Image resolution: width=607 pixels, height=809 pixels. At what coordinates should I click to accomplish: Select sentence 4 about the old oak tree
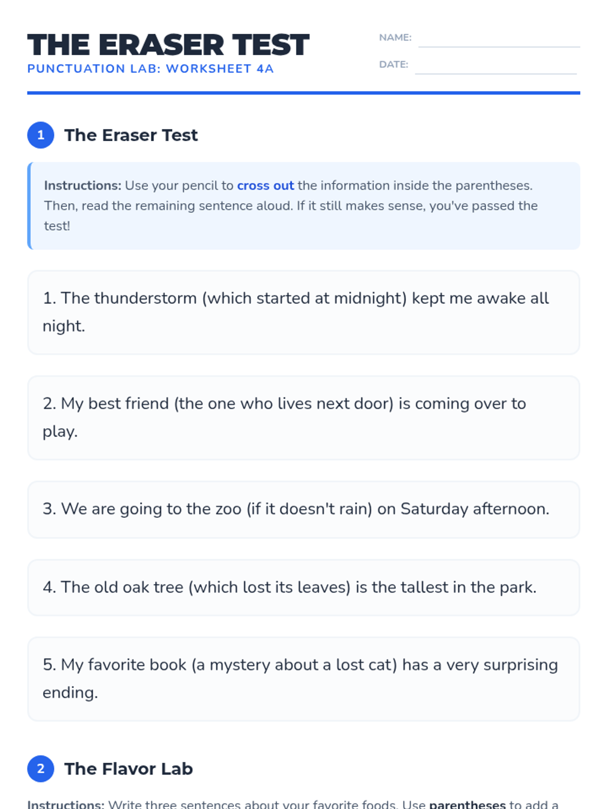pyautogui.click(x=303, y=588)
